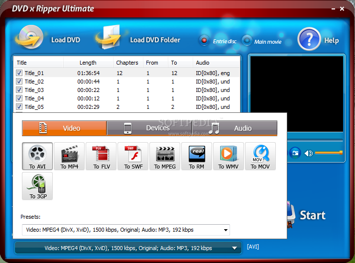This screenshot has width=355, height=263.
Task: Switch to the Audio tab
Action: click(x=235, y=128)
